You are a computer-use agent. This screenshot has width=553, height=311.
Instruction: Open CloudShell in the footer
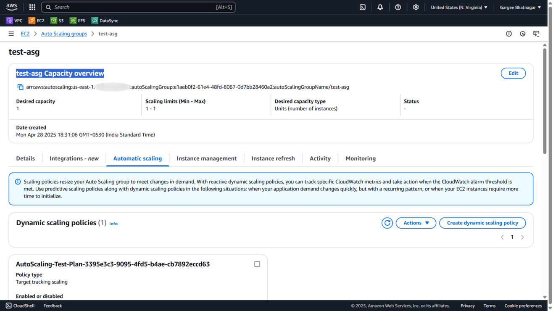click(20, 306)
